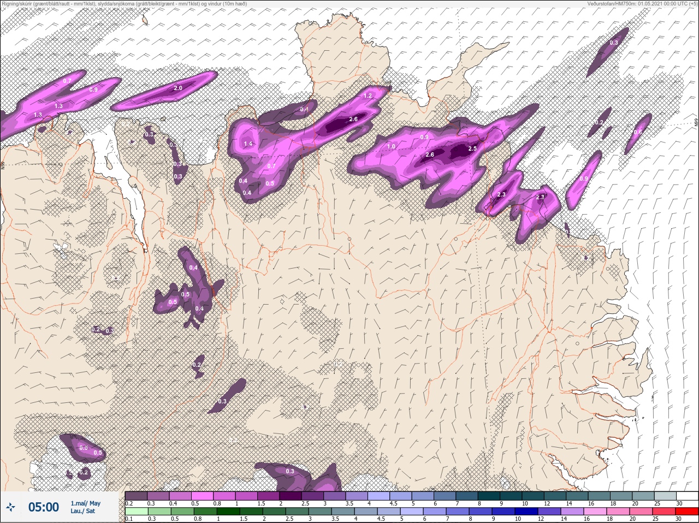699x523 pixels.
Task: Click the 'Lau./ Sat' weekday text
Action: point(82,512)
